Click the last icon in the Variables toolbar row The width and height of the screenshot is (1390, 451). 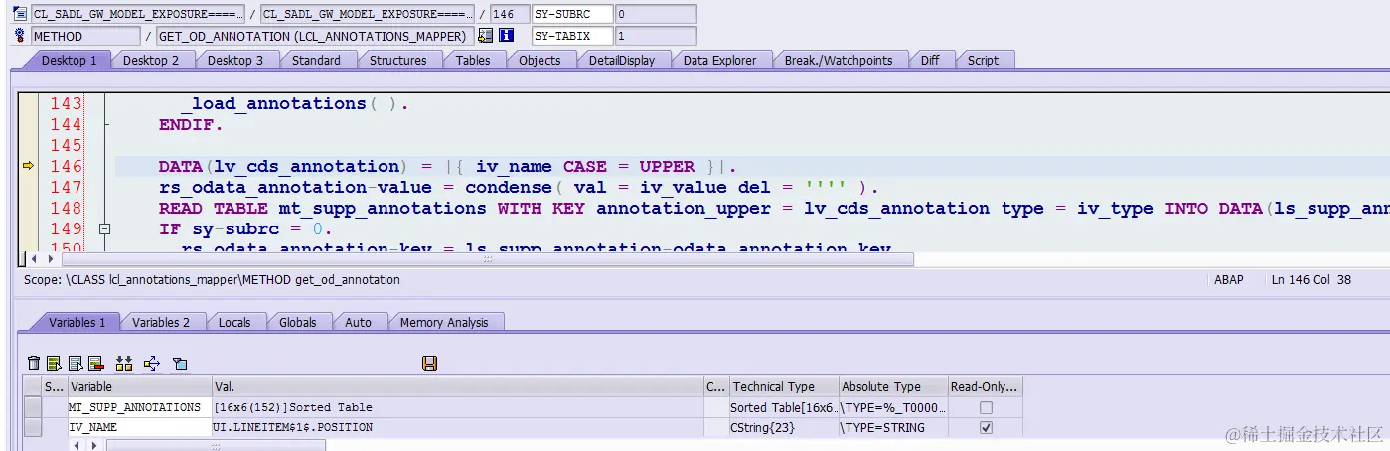pos(180,364)
